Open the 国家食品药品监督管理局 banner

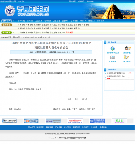coord(97,121)
